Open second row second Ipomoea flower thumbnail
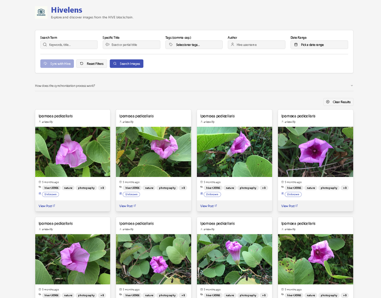Image resolution: width=381 pixels, height=298 pixels. (154, 259)
